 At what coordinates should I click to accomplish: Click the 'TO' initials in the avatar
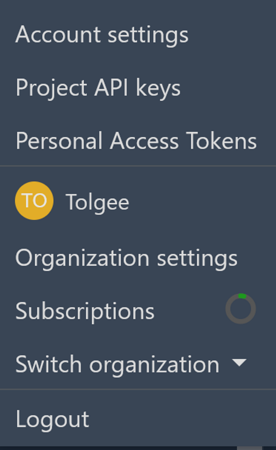coord(34,201)
